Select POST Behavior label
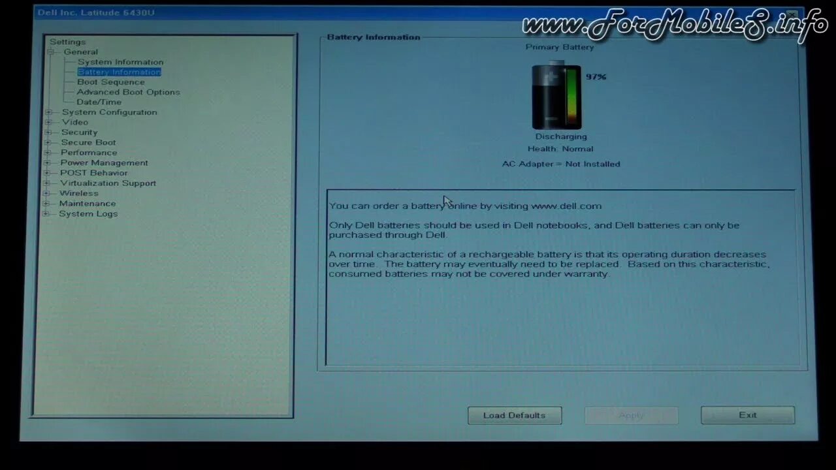Image resolution: width=836 pixels, height=470 pixels. click(x=94, y=173)
